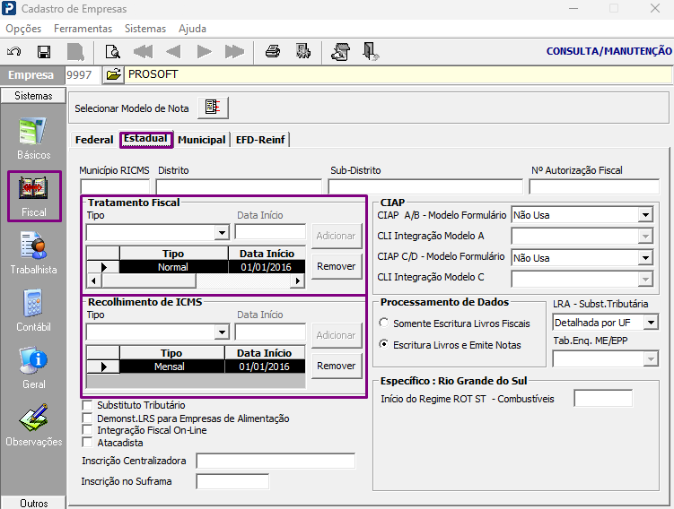Click the Sistemas sidebar header button
Screen dimensions: 674x509
(33, 96)
